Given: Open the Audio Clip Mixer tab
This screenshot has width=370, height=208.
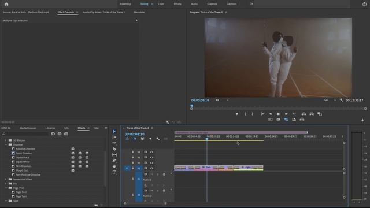Looking at the screenshot, I should 104,12.
